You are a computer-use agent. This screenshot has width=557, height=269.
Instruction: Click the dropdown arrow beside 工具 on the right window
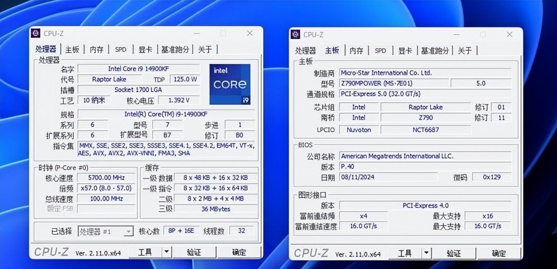tap(426, 252)
